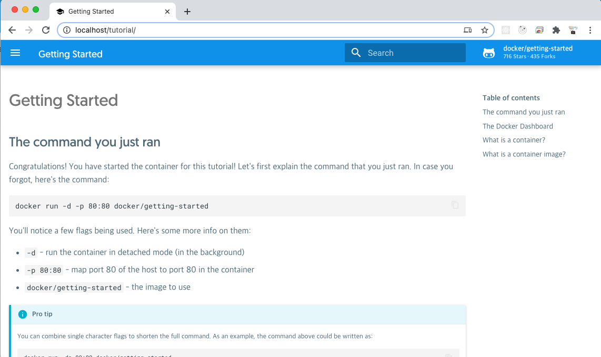Image resolution: width=601 pixels, height=357 pixels.
Task: Click the -d flag code label
Action: click(31, 253)
